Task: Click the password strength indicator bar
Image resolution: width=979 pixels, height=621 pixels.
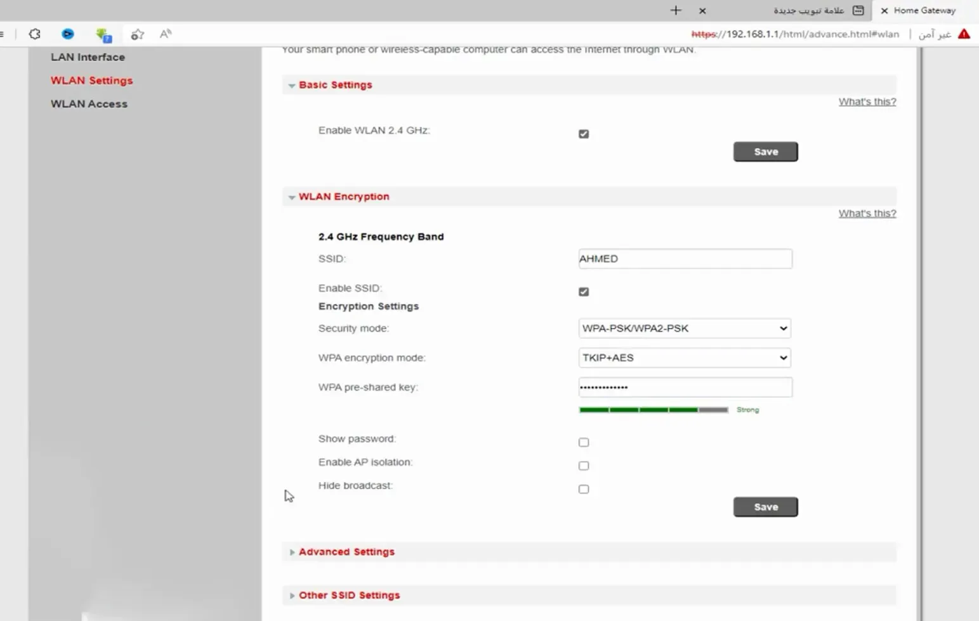Action: pyautogui.click(x=654, y=410)
